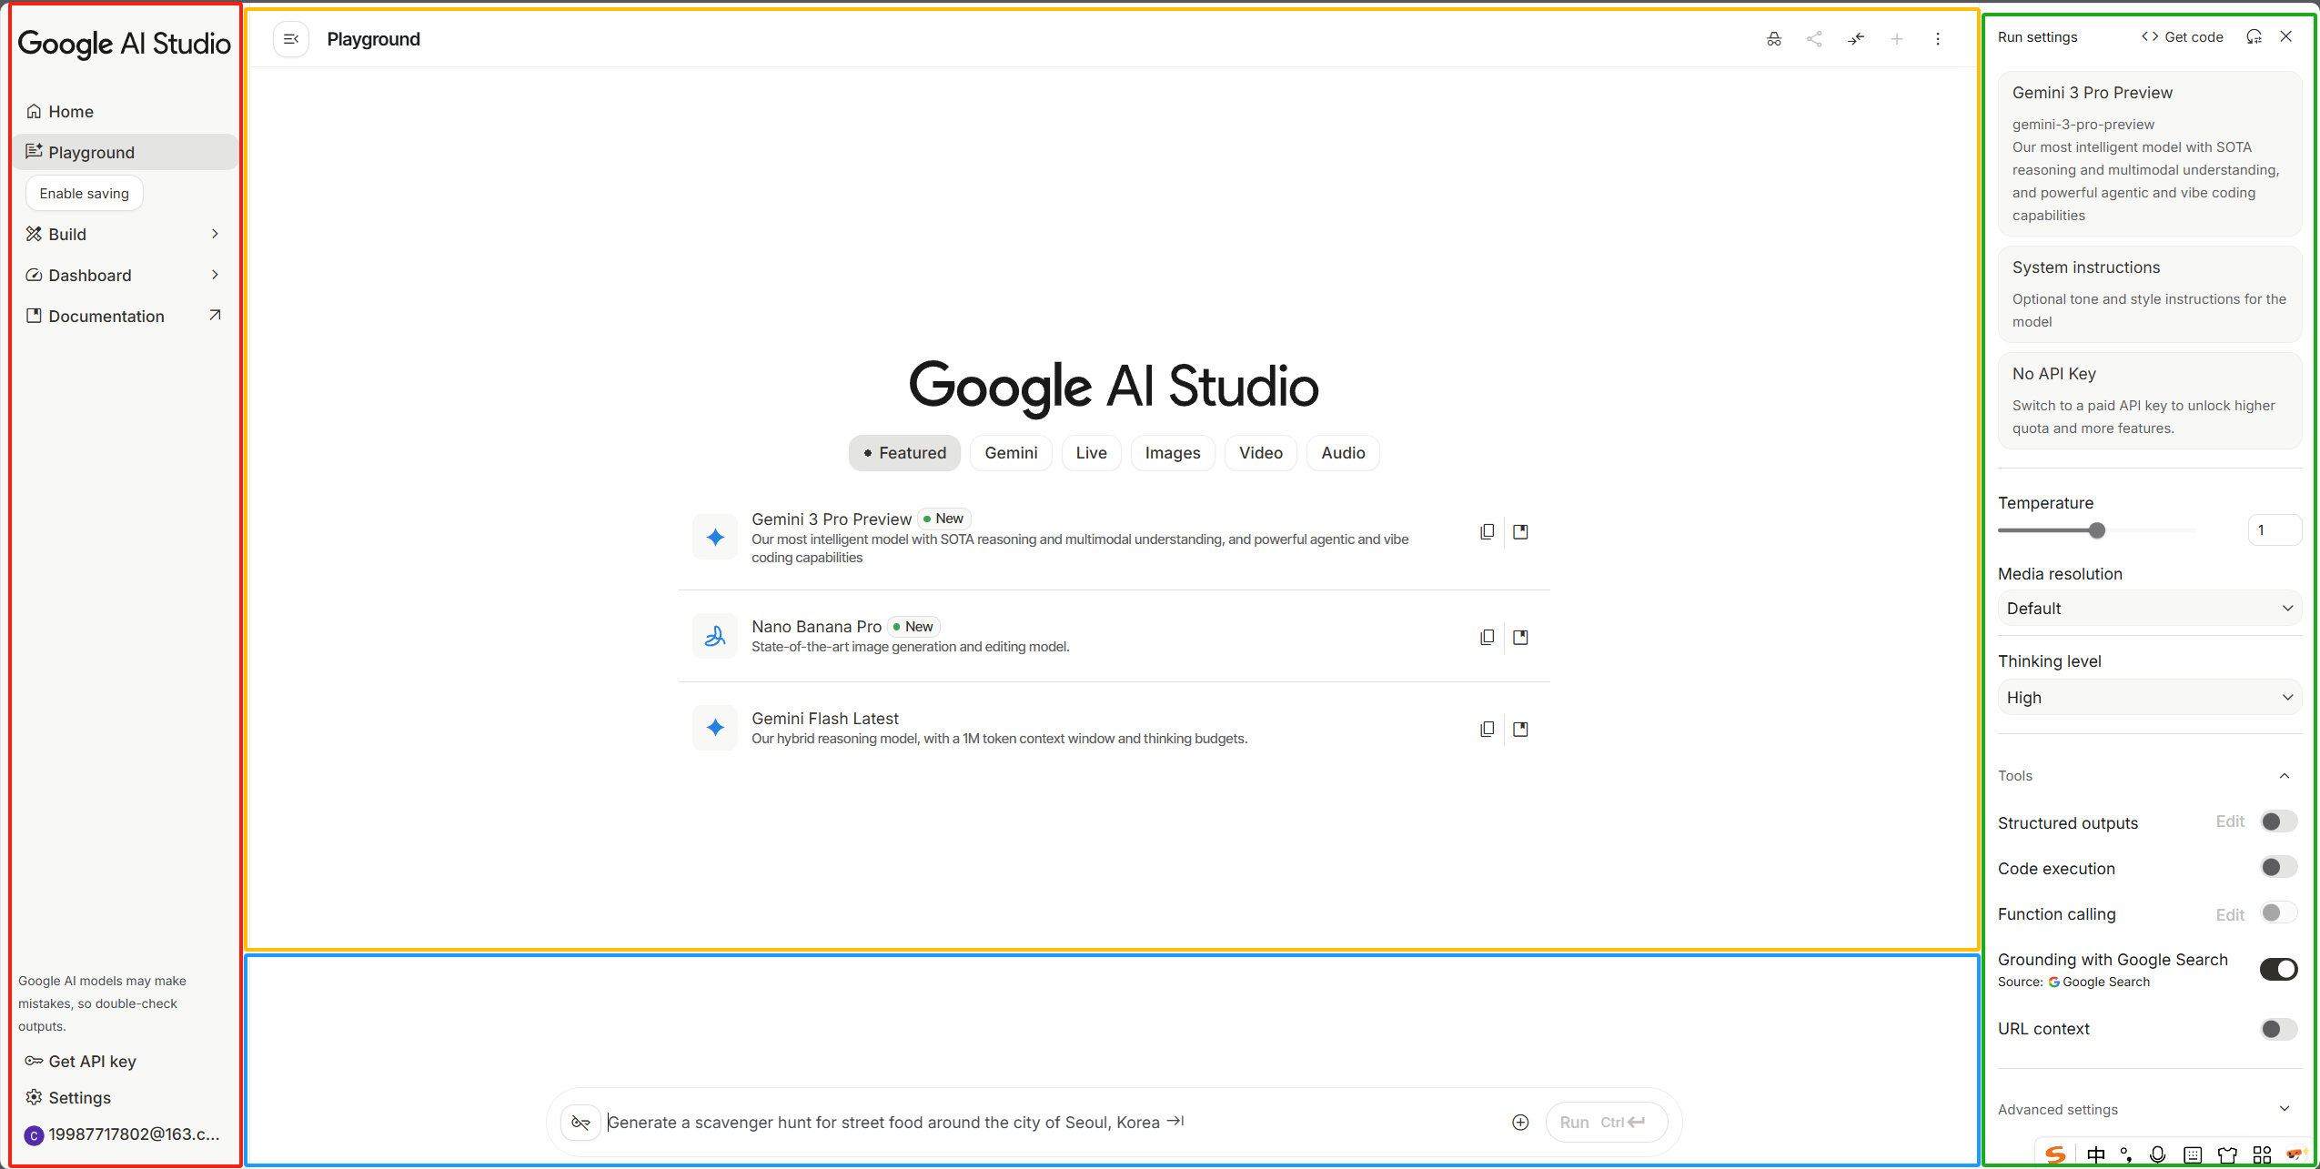Open the Thinking level dropdown

pos(2149,698)
